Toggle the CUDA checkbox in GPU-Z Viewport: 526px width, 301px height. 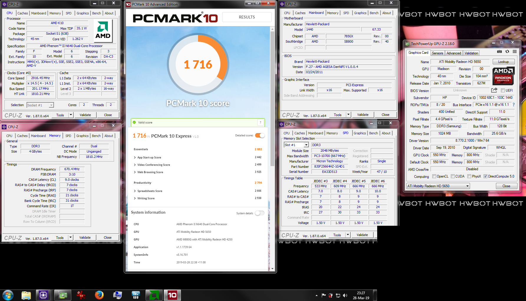(453, 176)
